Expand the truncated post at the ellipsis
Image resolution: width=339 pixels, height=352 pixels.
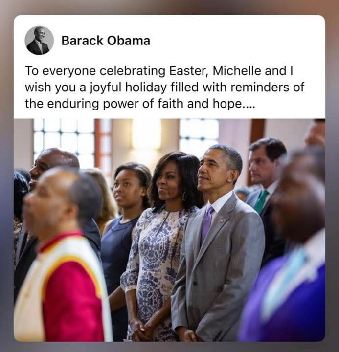point(248,104)
